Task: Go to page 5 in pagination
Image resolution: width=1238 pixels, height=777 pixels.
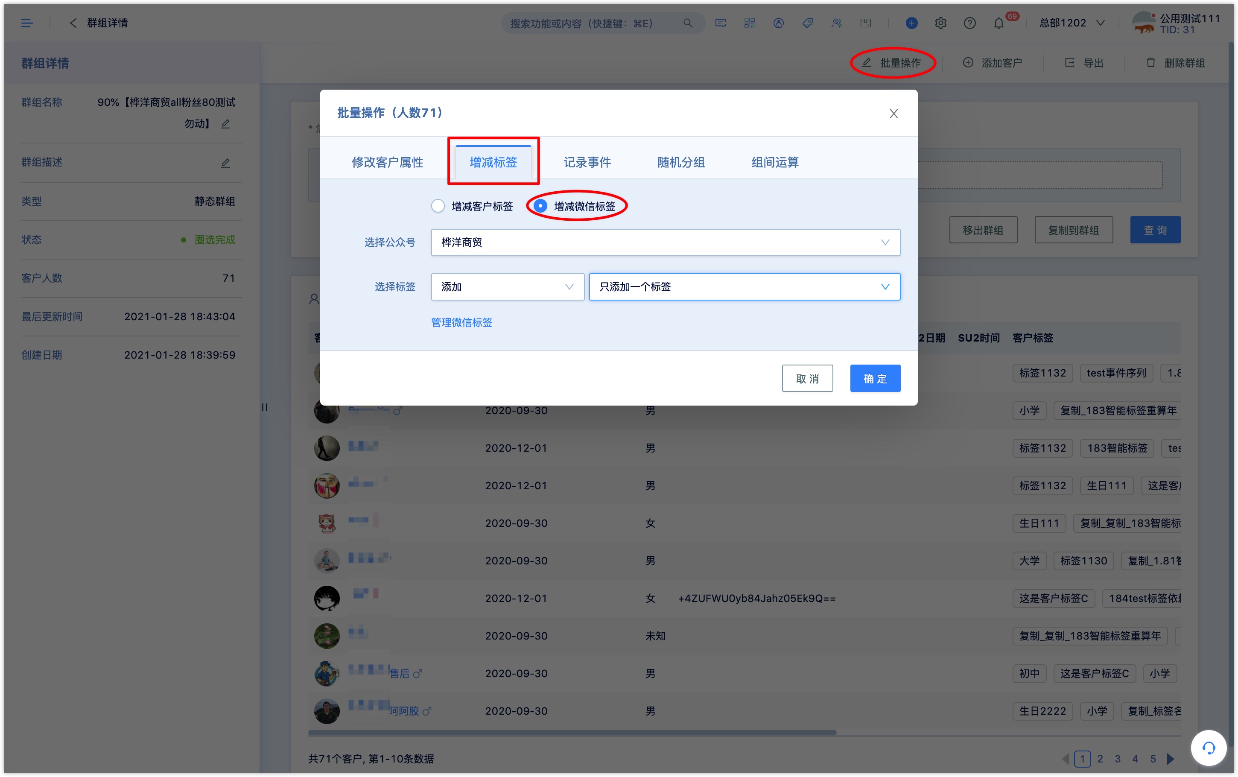Action: (x=1153, y=759)
